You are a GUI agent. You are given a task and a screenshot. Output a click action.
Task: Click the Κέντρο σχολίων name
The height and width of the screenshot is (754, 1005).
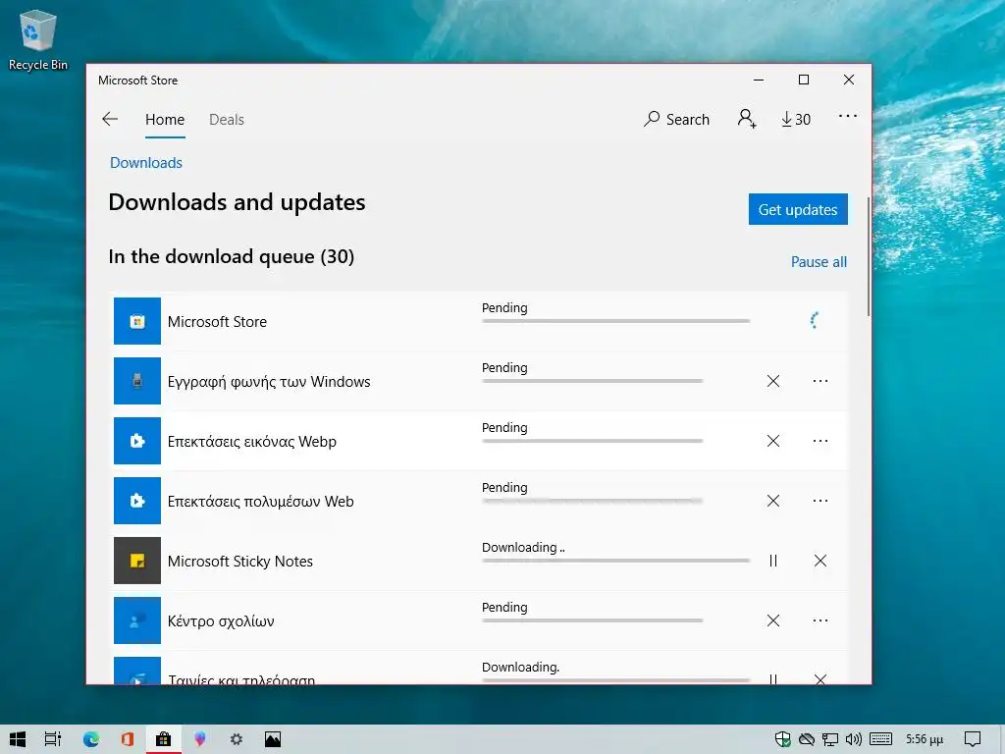221,621
